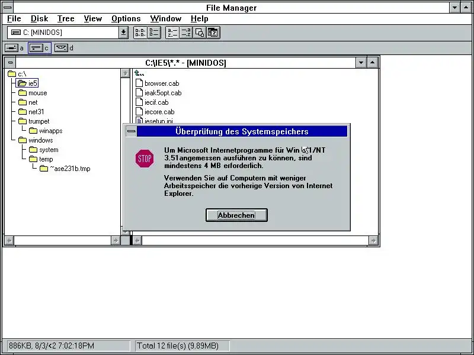Image resolution: width=474 pixels, height=355 pixels.
Task: Click the sort by type toolbar icon
Action: click(185, 33)
